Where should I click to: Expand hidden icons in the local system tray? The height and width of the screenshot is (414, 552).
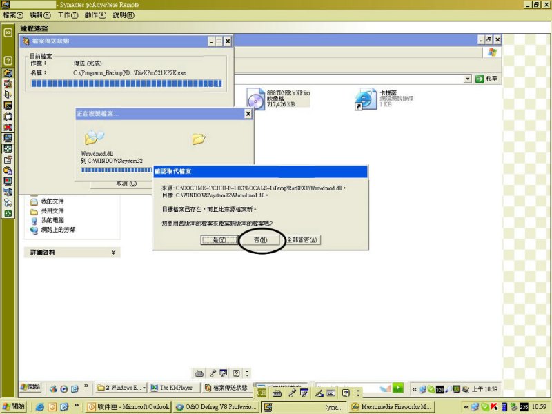coord(466,407)
